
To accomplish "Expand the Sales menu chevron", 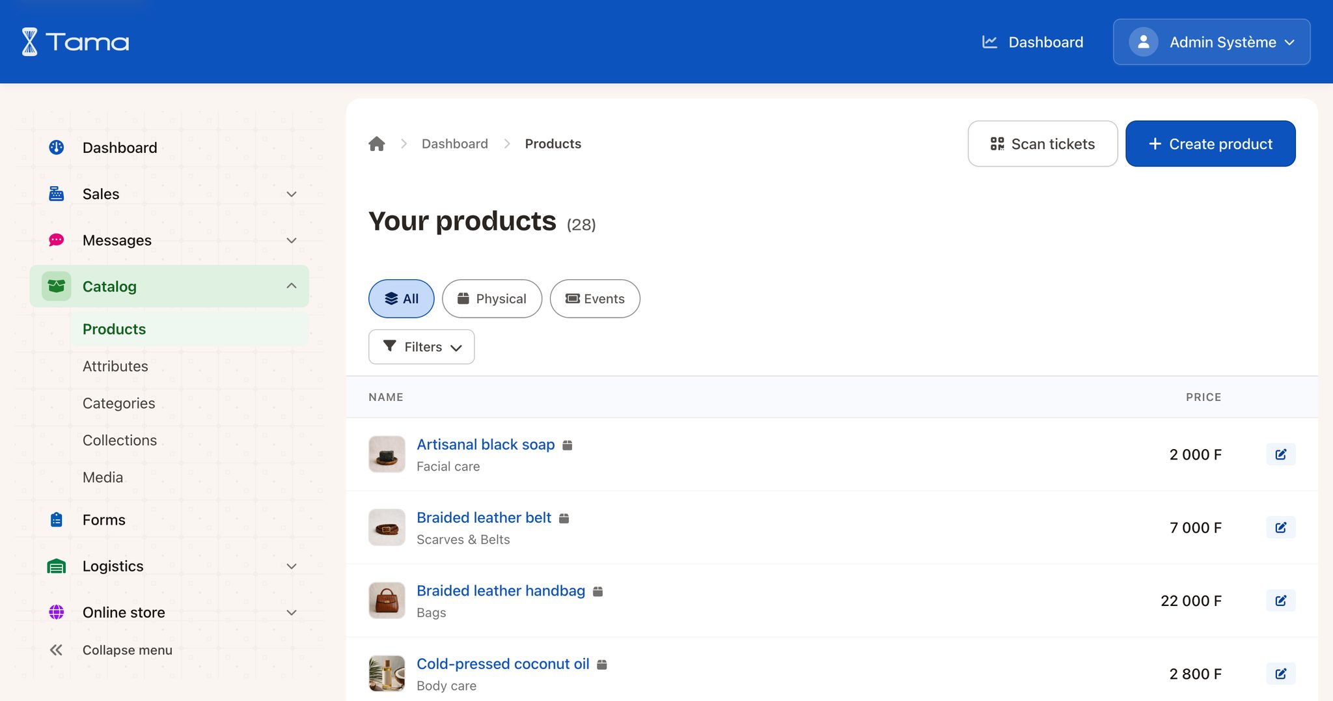I will (292, 194).
